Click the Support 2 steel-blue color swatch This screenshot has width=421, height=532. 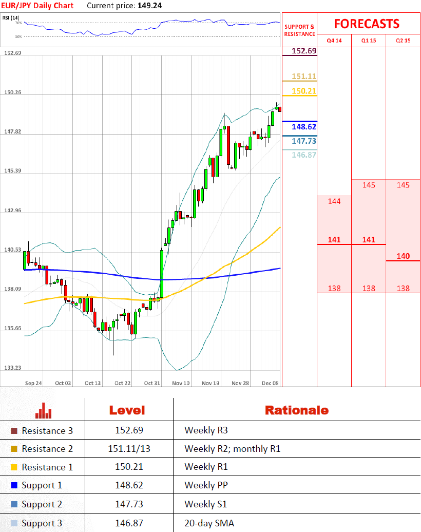pyautogui.click(x=14, y=504)
